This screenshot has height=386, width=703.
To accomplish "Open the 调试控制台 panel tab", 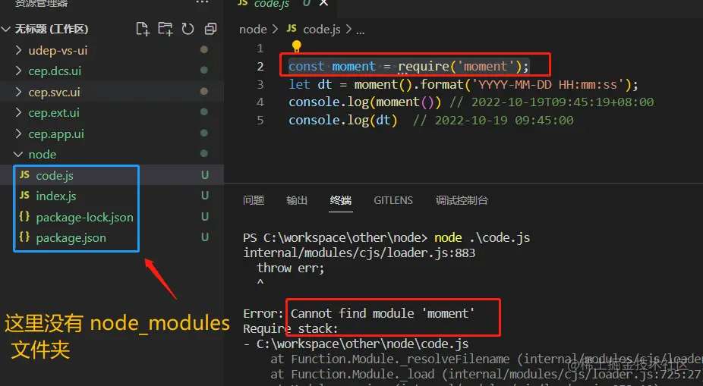I will (x=462, y=200).
